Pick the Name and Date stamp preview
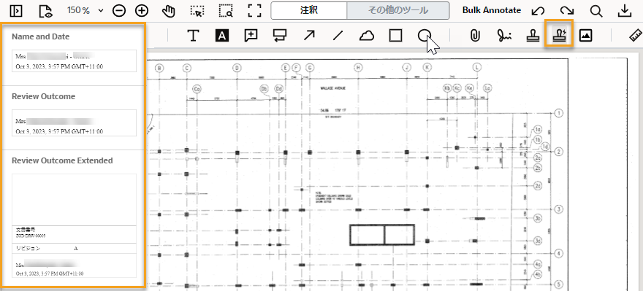 point(75,61)
